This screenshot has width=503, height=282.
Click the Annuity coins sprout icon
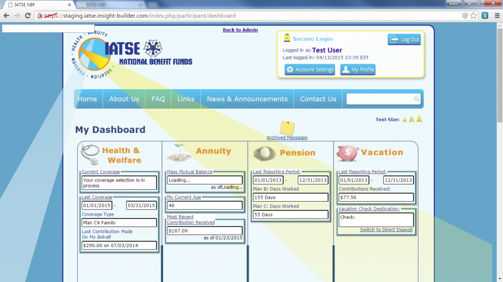pyautogui.click(x=179, y=153)
